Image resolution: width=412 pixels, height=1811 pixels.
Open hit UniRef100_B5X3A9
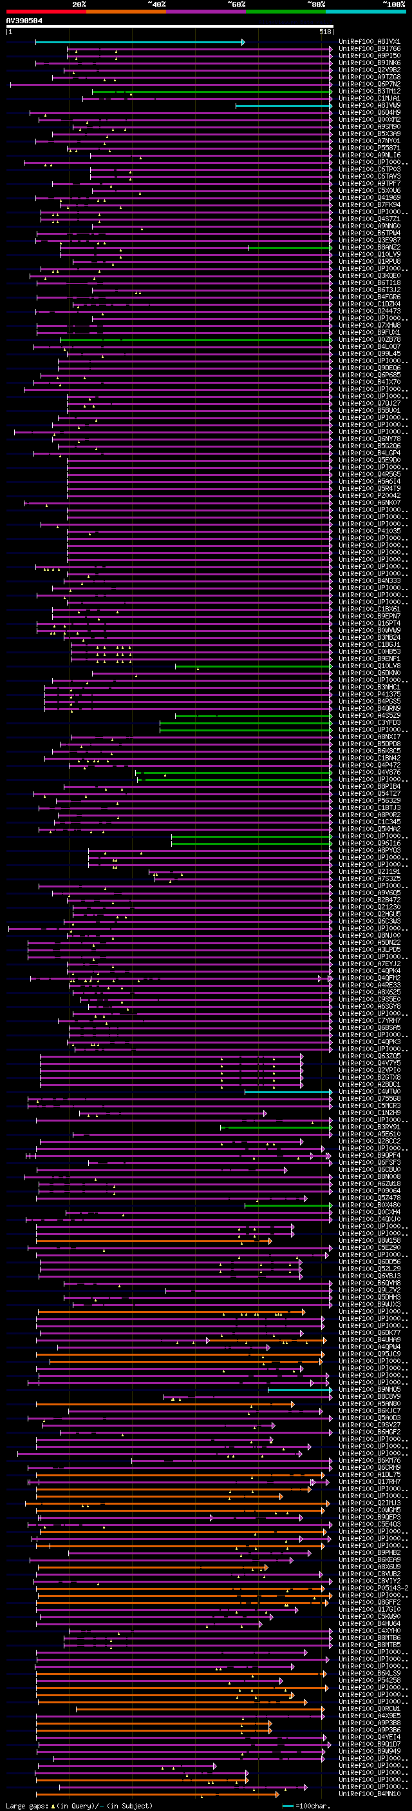click(x=369, y=134)
